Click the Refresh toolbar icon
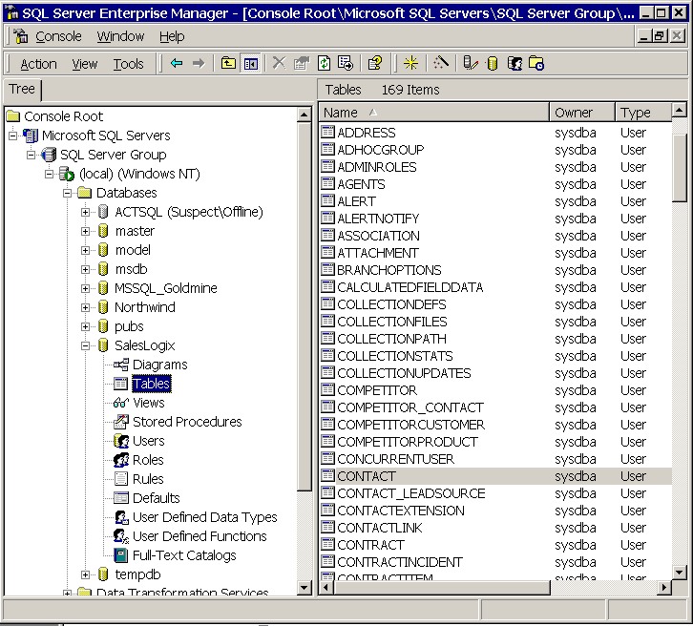The image size is (693, 626). [x=324, y=63]
